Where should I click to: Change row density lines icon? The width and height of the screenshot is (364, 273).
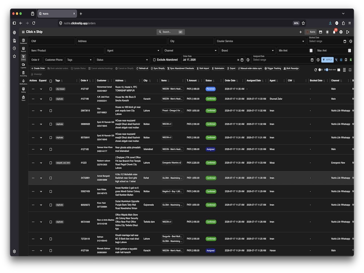[344, 70]
